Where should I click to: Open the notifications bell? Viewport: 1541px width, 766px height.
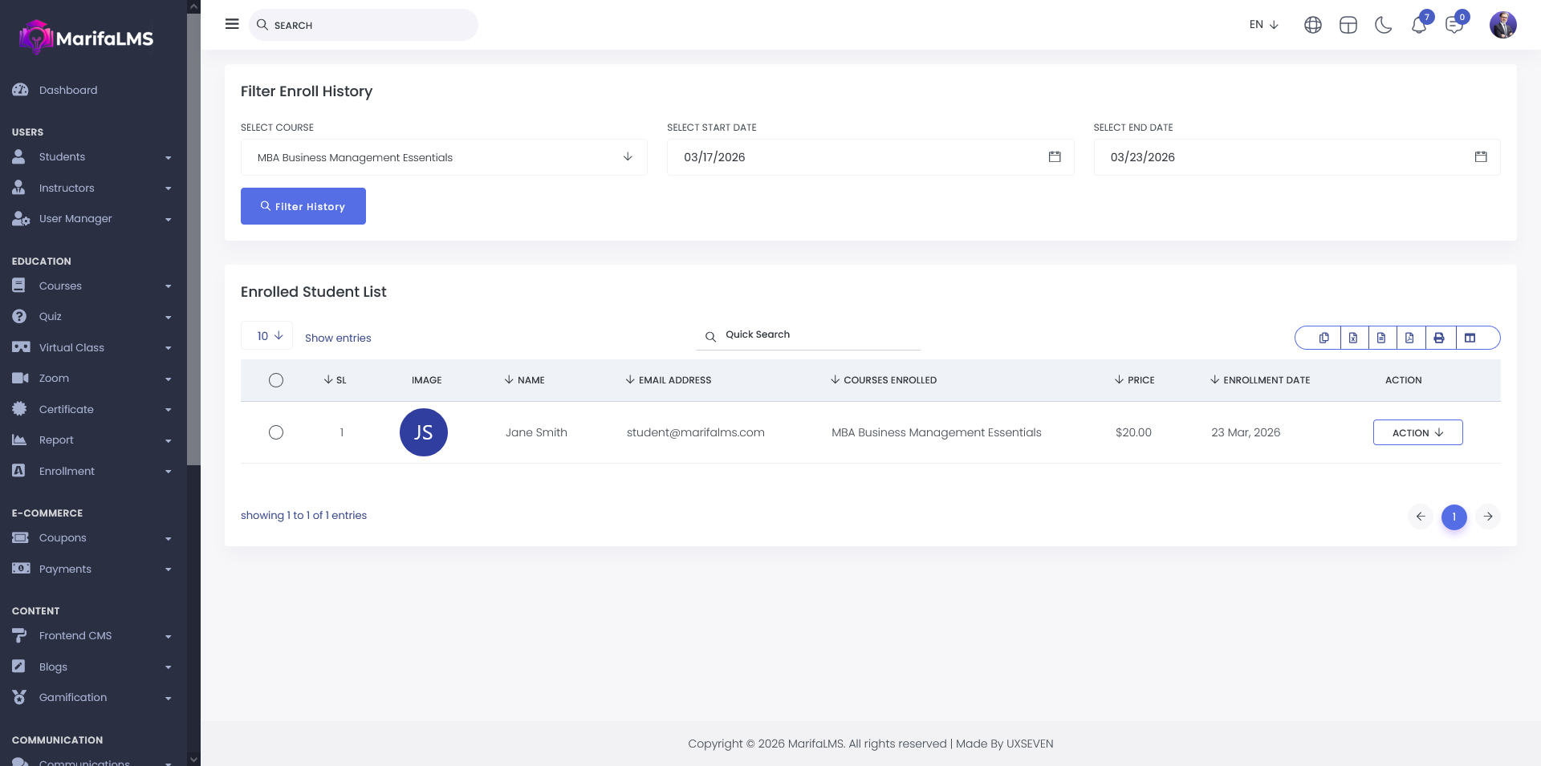pos(1418,26)
